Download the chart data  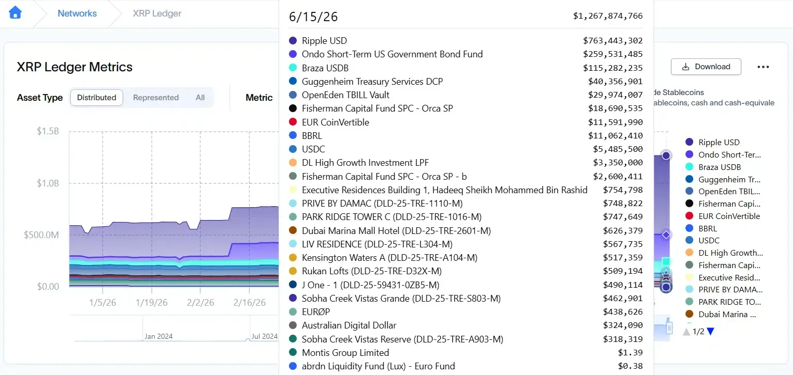coord(706,67)
